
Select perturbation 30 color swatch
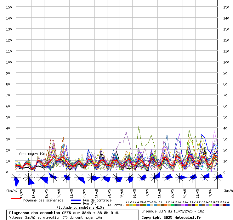pos(228,205)
